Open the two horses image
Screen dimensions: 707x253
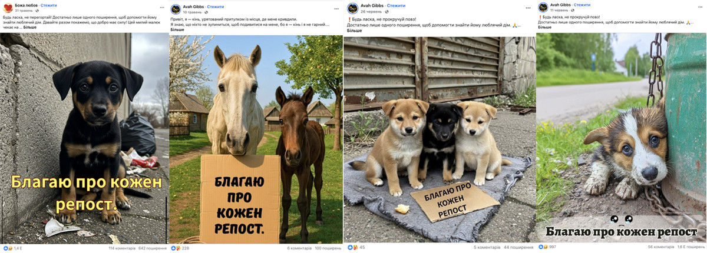click(256, 139)
